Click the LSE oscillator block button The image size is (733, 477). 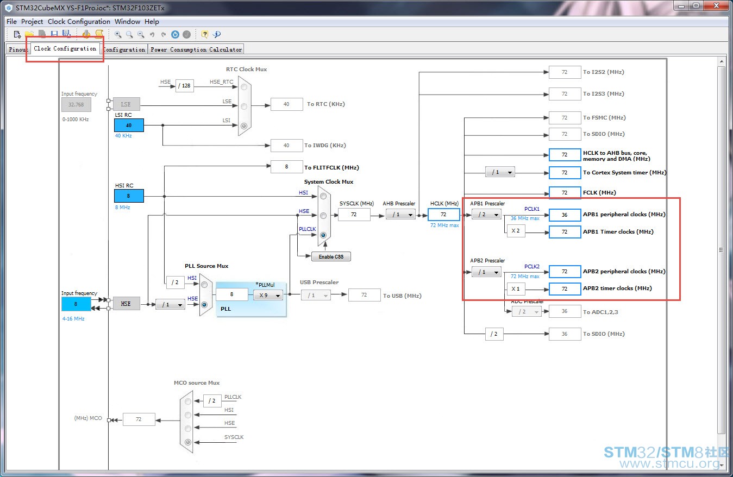126,104
